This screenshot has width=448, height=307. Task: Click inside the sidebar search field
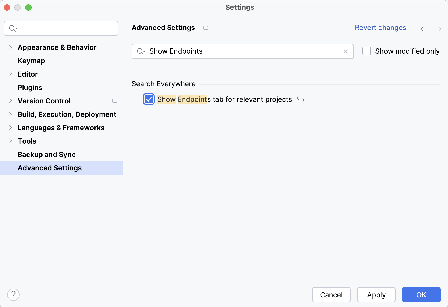(x=61, y=28)
